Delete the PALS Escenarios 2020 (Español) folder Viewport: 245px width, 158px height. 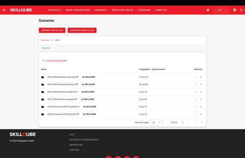click(x=201, y=114)
